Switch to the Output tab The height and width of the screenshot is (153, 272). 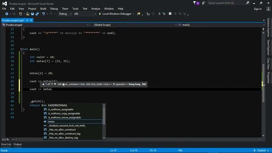click(x=17, y=144)
